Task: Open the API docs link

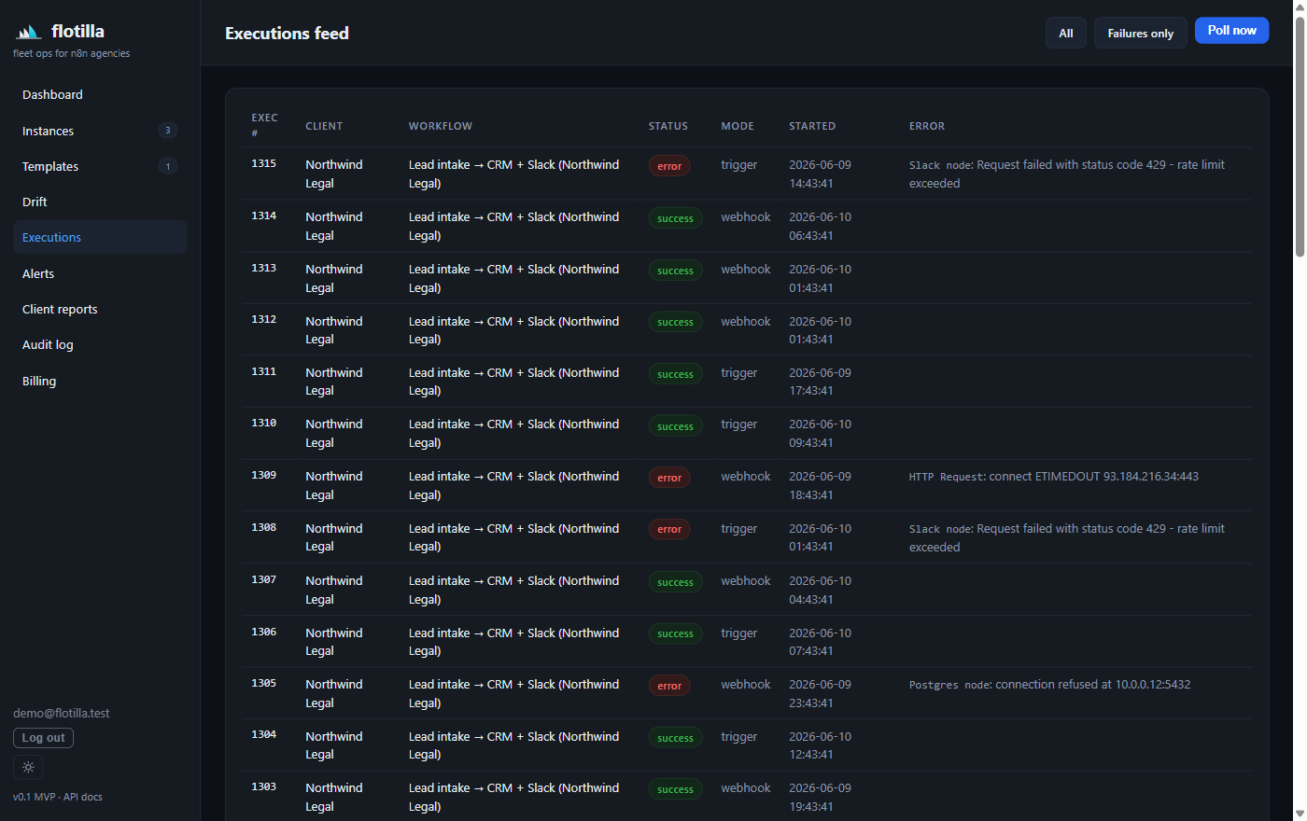Action: click(x=83, y=797)
